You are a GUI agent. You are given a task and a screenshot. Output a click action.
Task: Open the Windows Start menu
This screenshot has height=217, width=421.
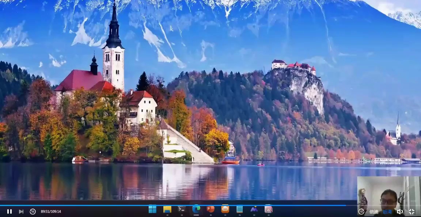pyautogui.click(x=152, y=209)
